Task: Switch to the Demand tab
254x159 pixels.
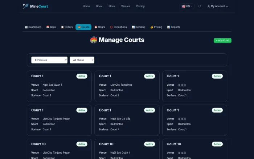Action: point(139,27)
